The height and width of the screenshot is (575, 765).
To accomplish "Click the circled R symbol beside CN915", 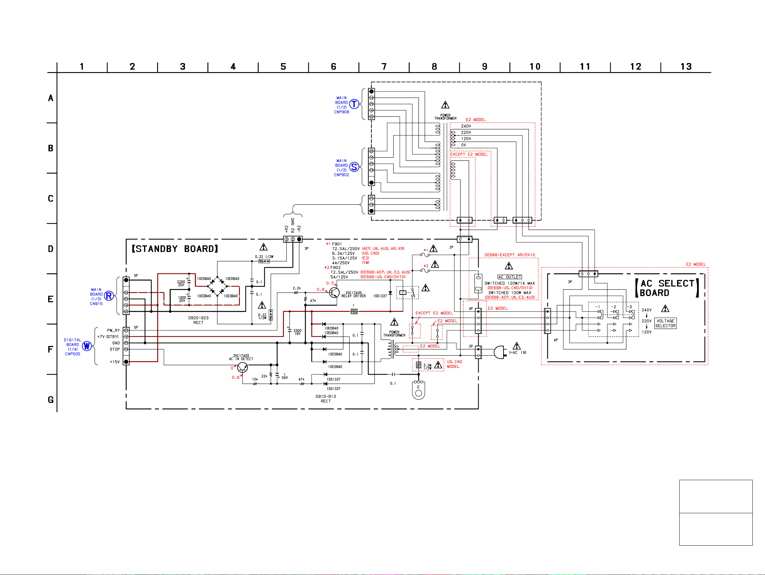I will (x=109, y=296).
